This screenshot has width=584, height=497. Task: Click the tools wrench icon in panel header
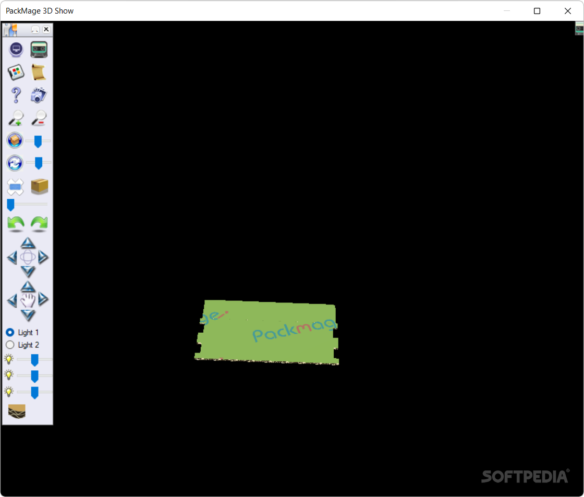click(x=10, y=30)
